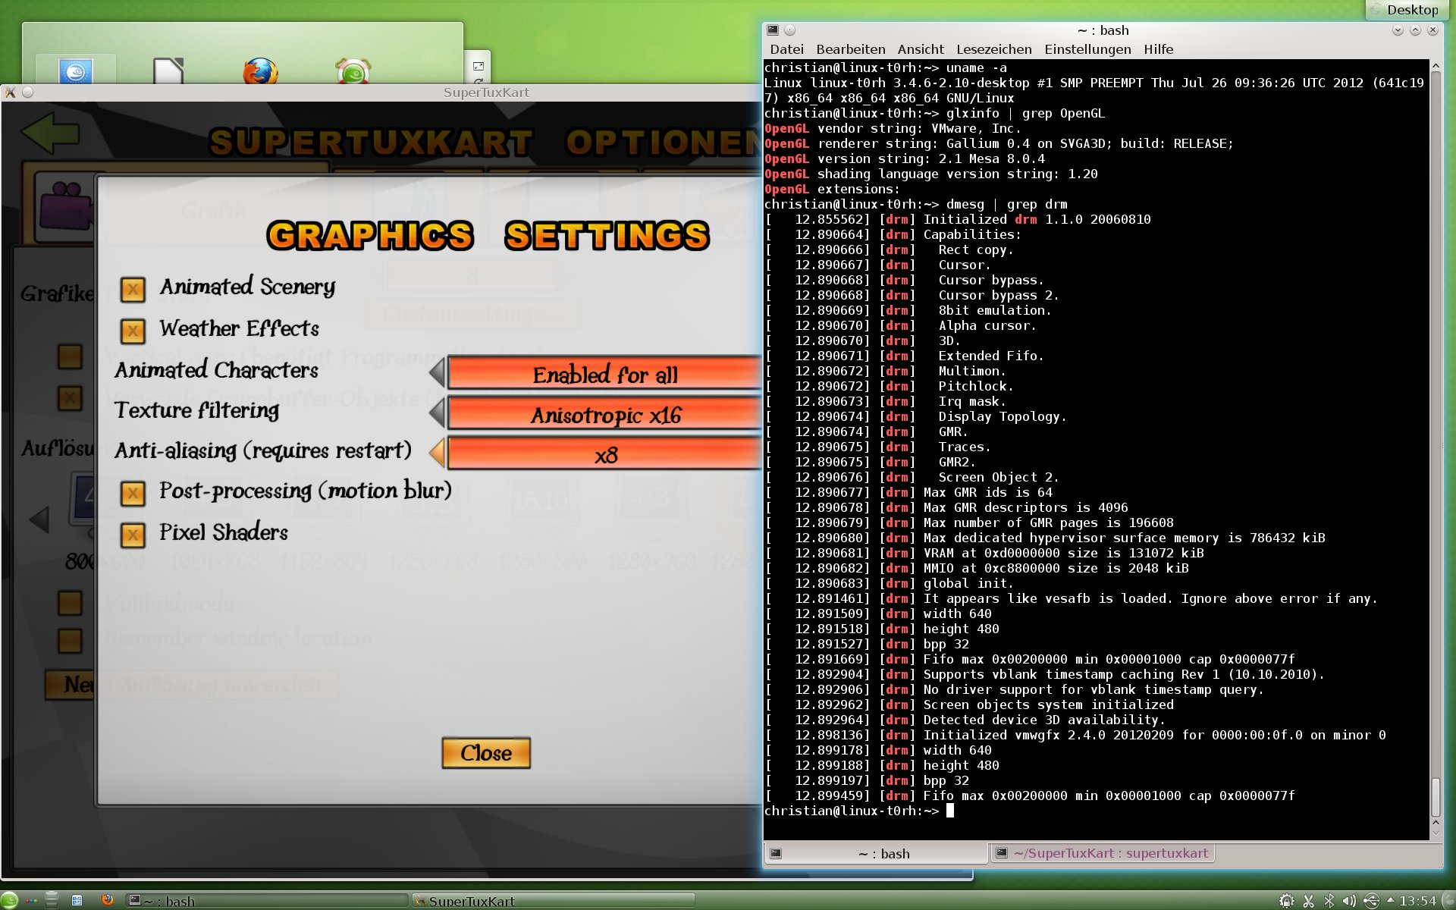Click the terminal icon in bash title bar
Image resolution: width=1456 pixels, height=910 pixels.
coord(773,30)
